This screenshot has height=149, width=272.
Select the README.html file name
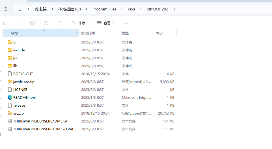click(x=25, y=98)
